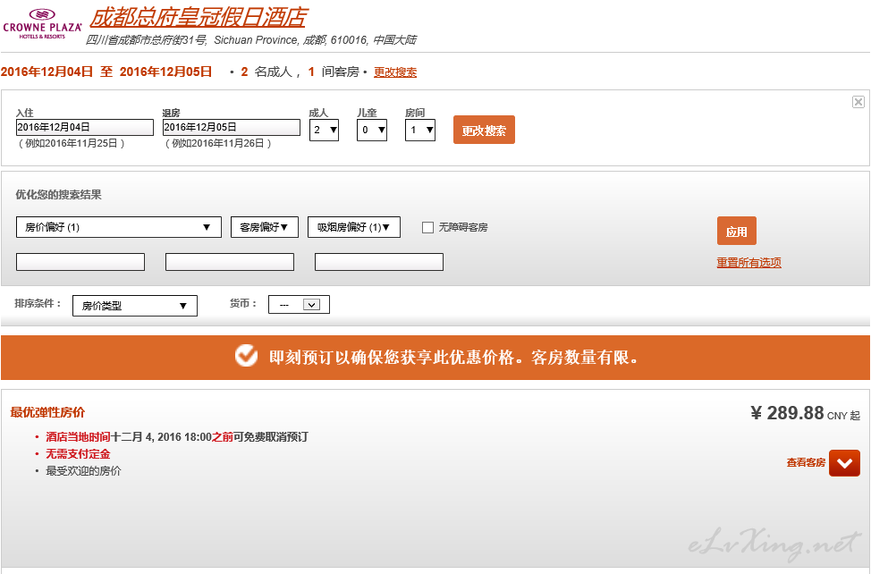Click the empty field below 客房偏好
This screenshot has width=871, height=574.
(x=230, y=262)
